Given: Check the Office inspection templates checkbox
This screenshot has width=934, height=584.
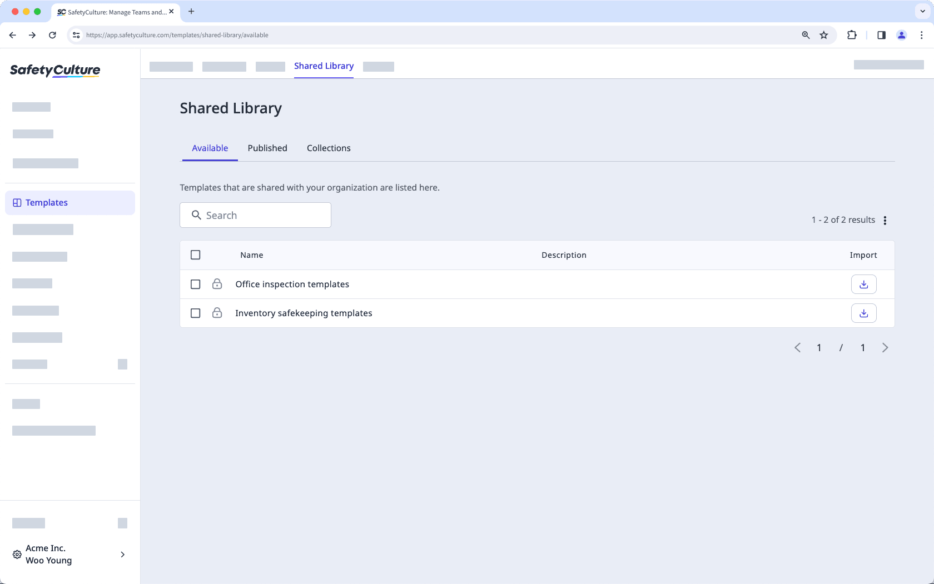Looking at the screenshot, I should point(195,284).
